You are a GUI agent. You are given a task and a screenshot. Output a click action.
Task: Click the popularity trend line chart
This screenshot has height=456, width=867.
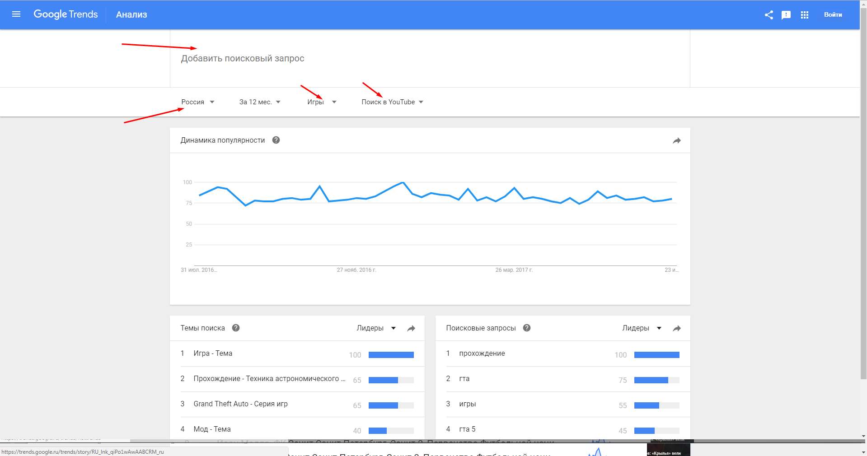[x=436, y=194]
